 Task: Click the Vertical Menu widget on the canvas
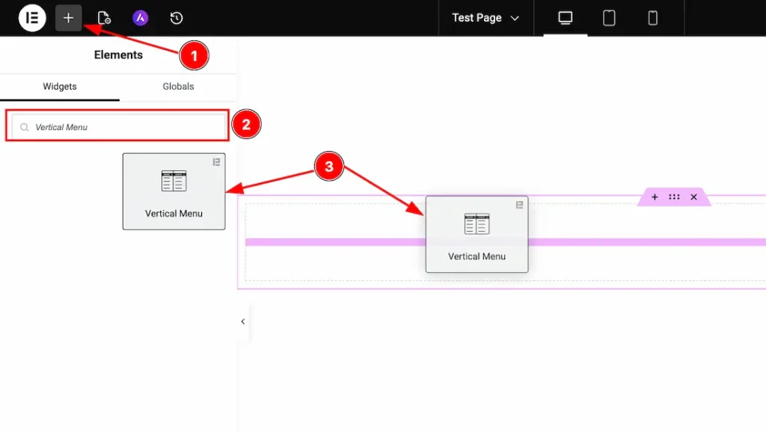(477, 234)
